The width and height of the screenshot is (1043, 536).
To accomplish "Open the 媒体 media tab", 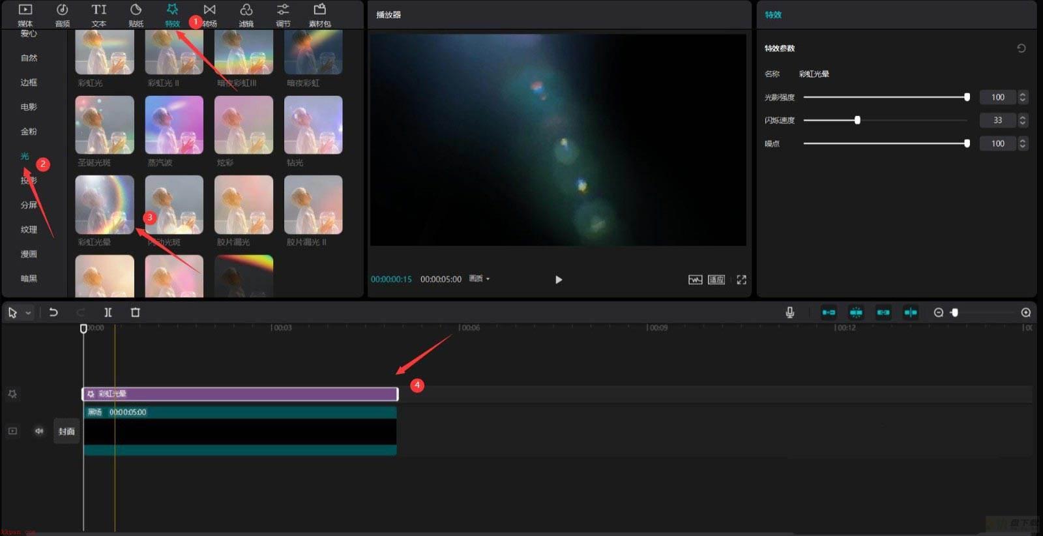I will pyautogui.click(x=25, y=15).
